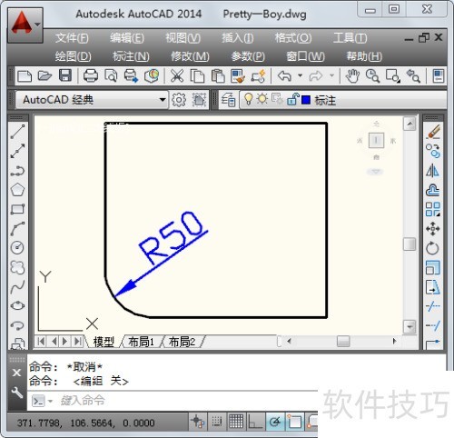Select the Array modify tool
This screenshot has width=454, height=438.
tap(433, 209)
